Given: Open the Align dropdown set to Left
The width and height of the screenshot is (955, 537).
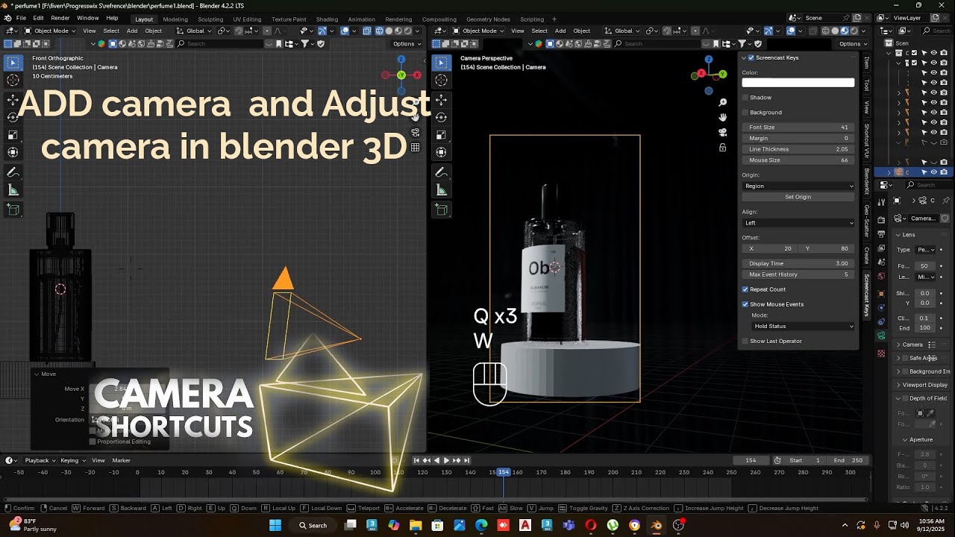Looking at the screenshot, I should tap(798, 223).
